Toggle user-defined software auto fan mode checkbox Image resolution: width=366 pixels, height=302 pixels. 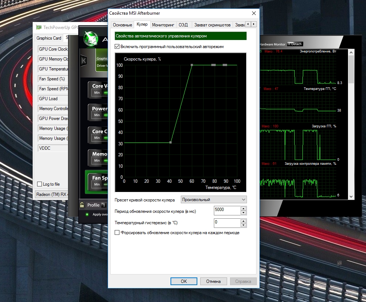click(117, 47)
